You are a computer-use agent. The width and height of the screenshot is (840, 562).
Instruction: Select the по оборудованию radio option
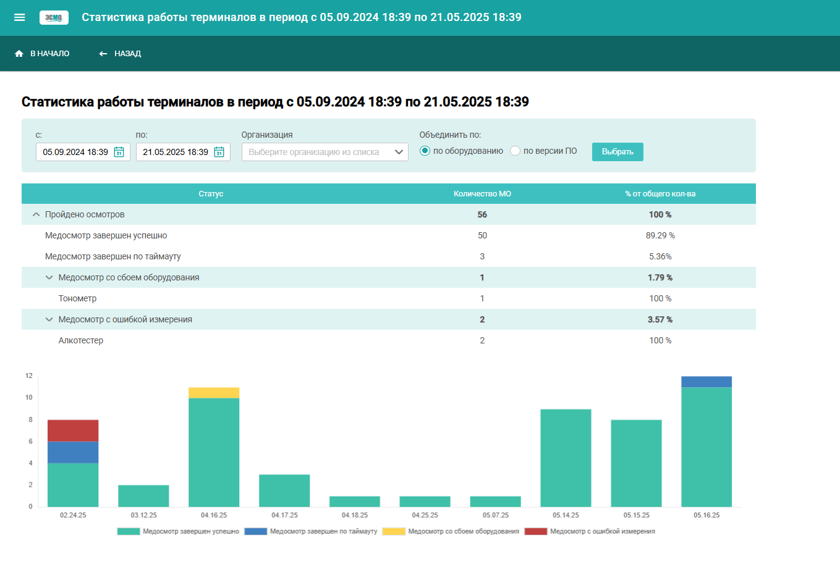click(x=425, y=151)
